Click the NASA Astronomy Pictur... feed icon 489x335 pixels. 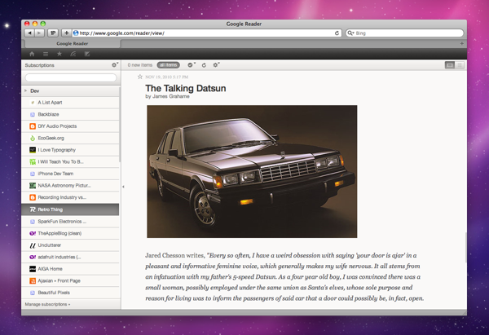pos(33,186)
